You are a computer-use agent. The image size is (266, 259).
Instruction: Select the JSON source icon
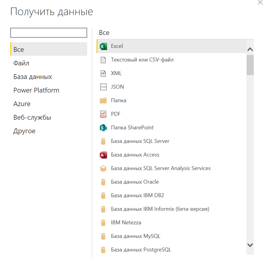103,87
